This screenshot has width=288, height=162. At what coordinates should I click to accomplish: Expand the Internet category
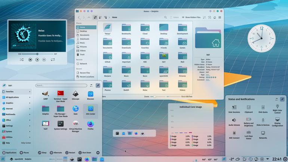click(x=16, y=109)
